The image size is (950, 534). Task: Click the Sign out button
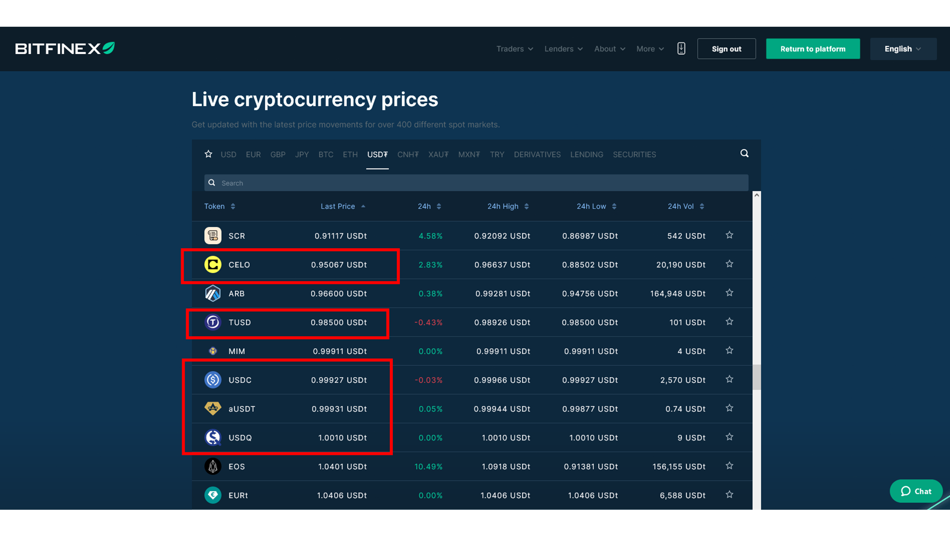coord(726,48)
